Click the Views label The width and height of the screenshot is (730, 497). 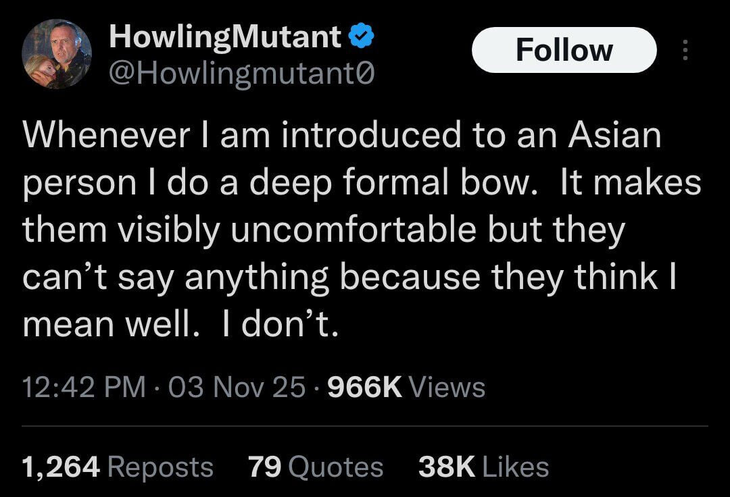[447, 388]
